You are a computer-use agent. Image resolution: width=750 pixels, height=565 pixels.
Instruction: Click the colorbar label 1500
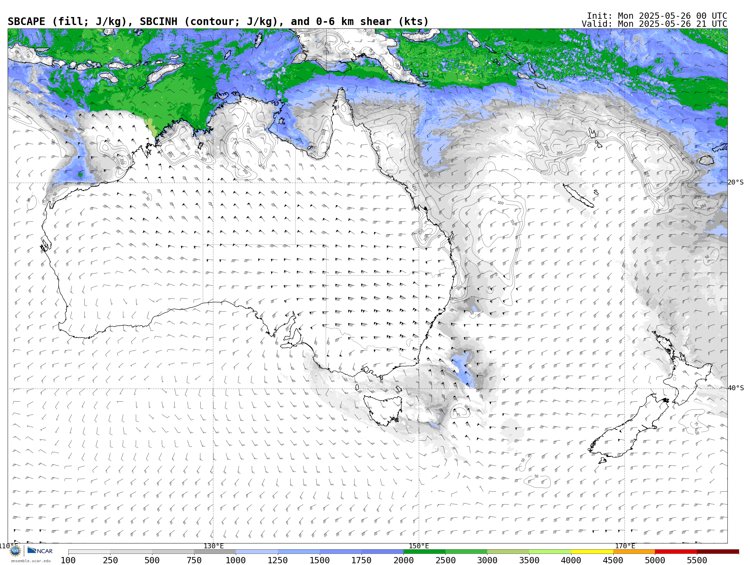tap(320, 560)
